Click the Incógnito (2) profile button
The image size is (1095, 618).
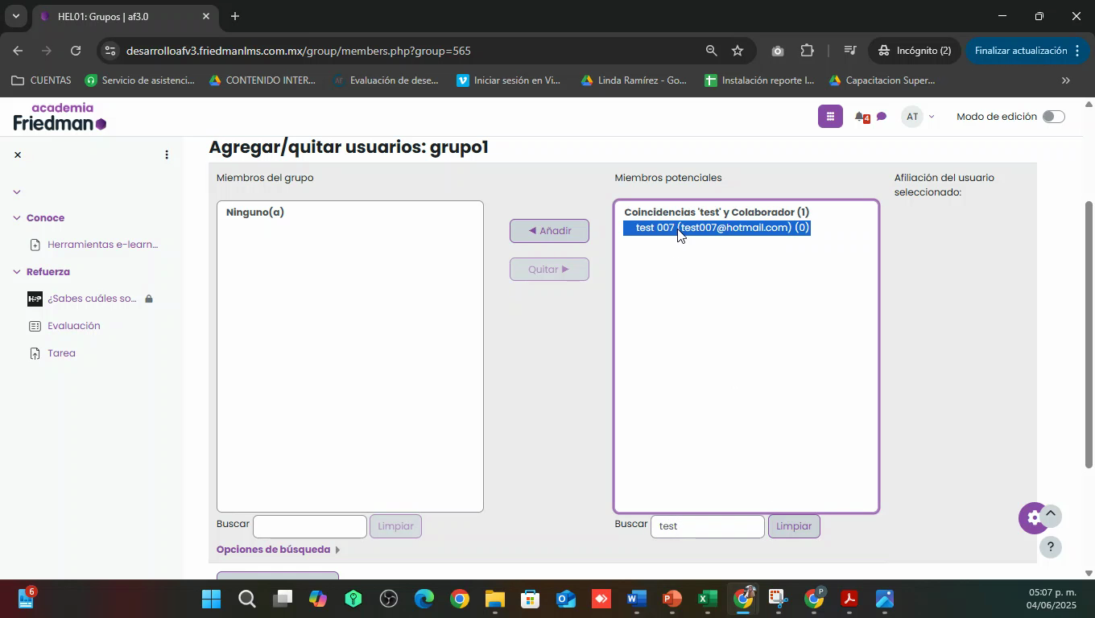point(914,51)
